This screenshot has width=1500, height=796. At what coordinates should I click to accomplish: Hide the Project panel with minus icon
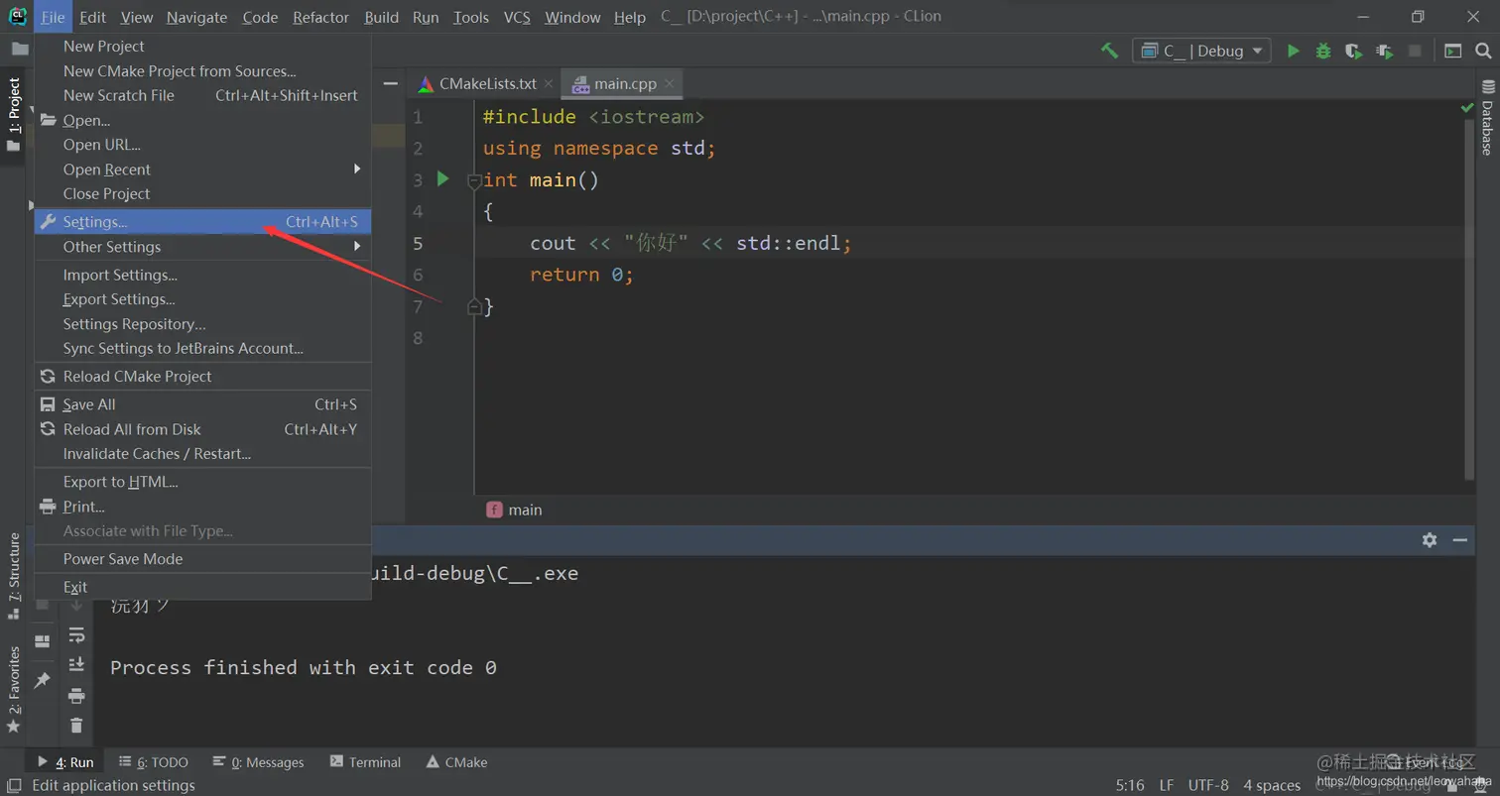[391, 84]
